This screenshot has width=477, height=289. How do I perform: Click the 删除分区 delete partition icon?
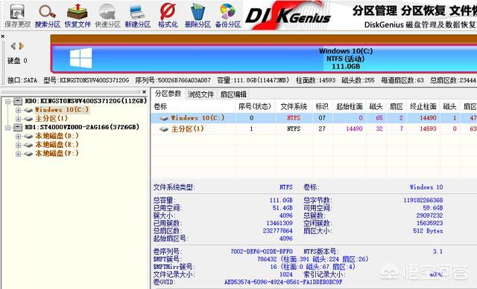(x=198, y=15)
